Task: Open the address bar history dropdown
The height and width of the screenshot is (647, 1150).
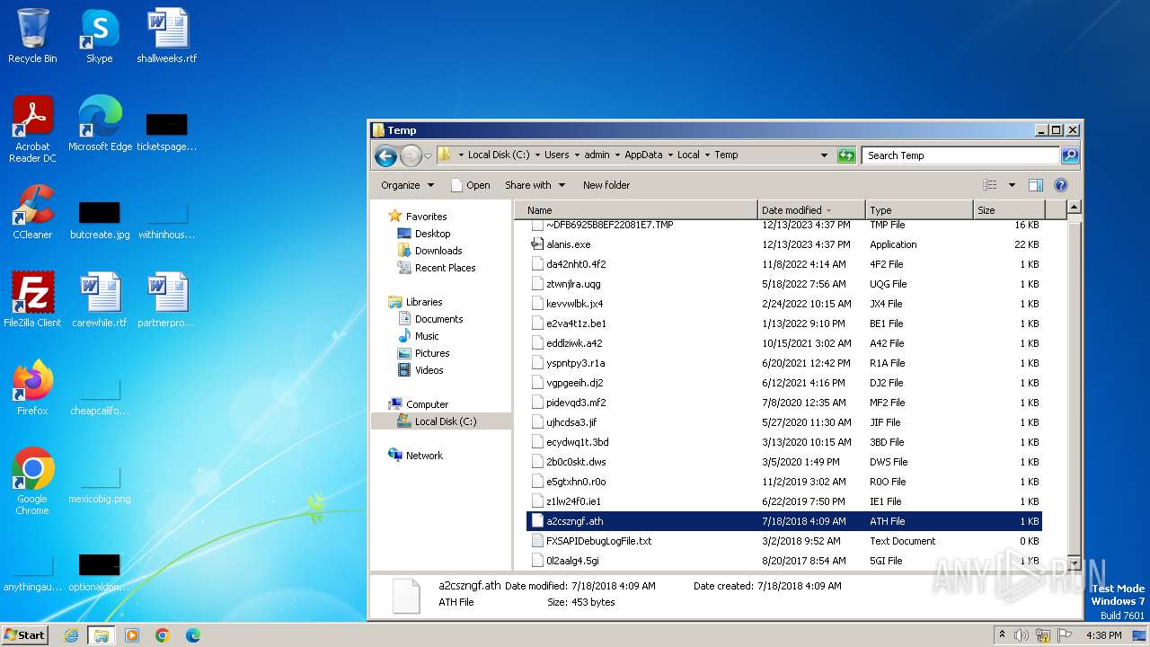Action: (824, 155)
